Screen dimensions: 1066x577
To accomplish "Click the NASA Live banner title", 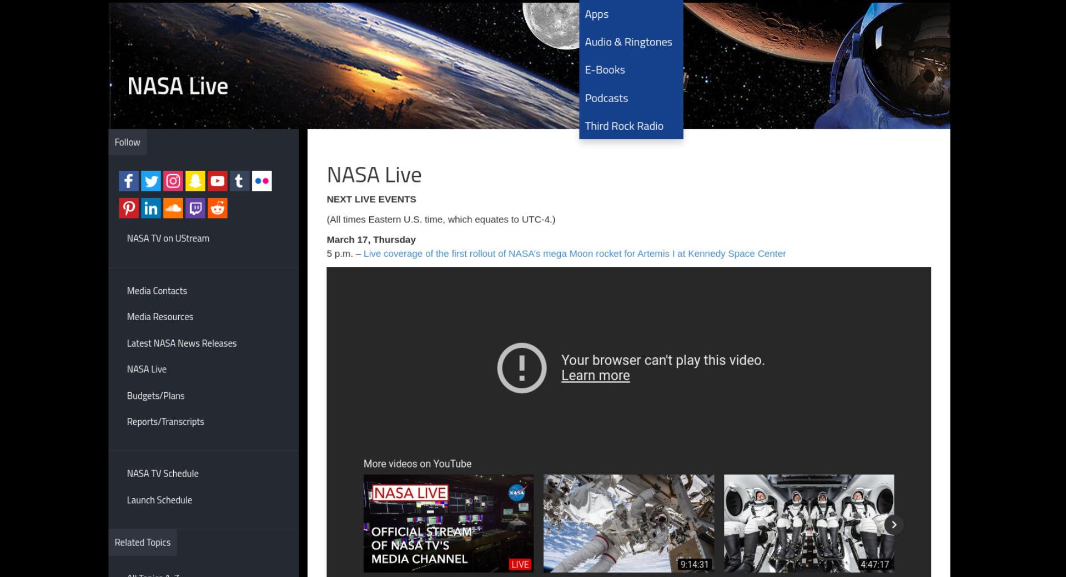I will tap(178, 86).
